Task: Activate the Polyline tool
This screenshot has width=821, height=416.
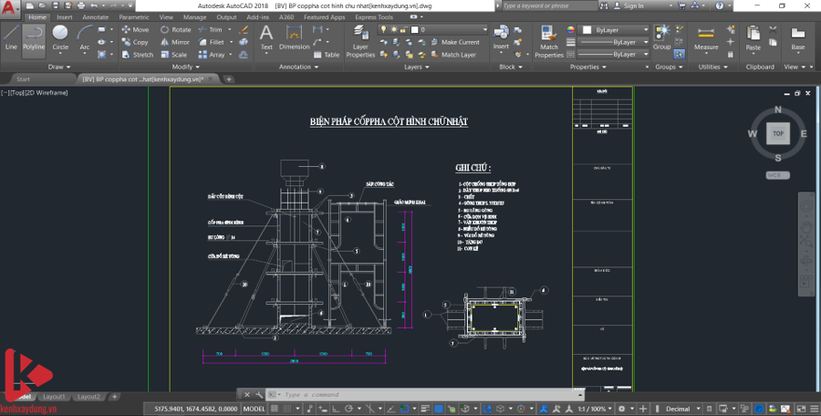Action: pos(34,37)
